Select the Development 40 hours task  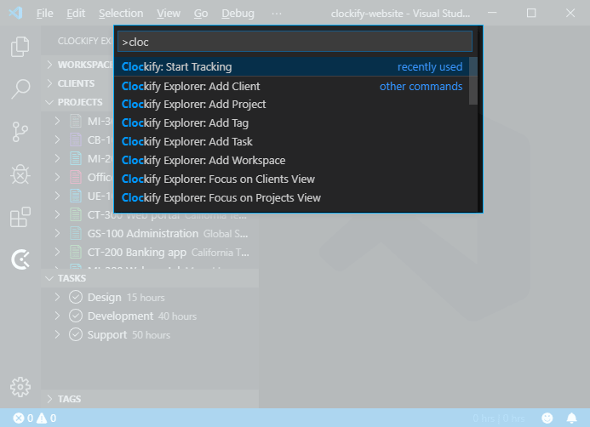pos(150,316)
